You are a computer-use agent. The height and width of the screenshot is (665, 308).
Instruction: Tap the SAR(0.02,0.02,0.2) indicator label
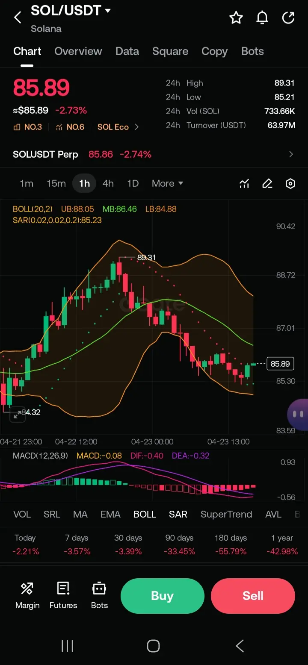click(x=57, y=220)
